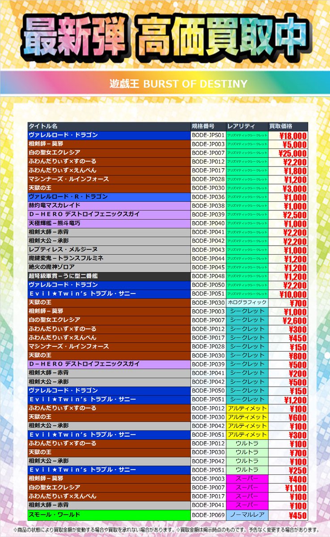Click the ¥25,000 price
330x537 pixels.
(x=293, y=153)
